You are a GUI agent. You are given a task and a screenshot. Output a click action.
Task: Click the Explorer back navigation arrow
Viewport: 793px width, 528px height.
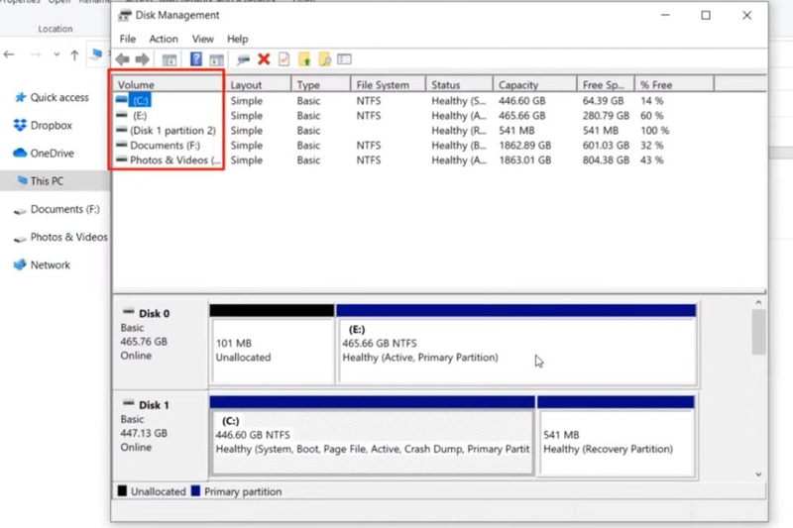[9, 54]
